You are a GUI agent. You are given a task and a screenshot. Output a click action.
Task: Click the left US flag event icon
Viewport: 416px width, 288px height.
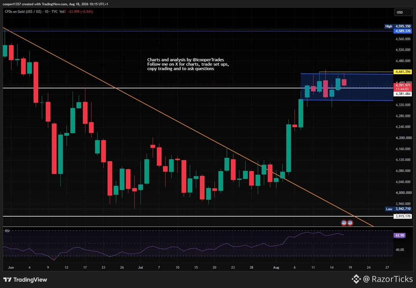coord(344,223)
